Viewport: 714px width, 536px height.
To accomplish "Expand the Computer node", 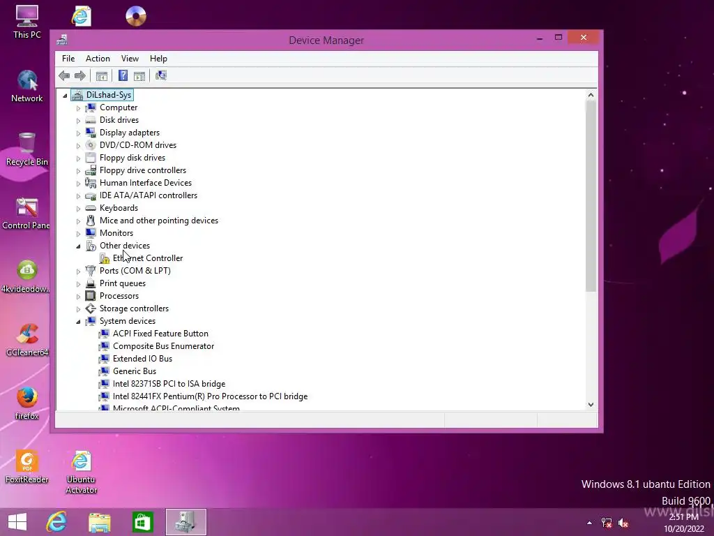I will pos(78,108).
